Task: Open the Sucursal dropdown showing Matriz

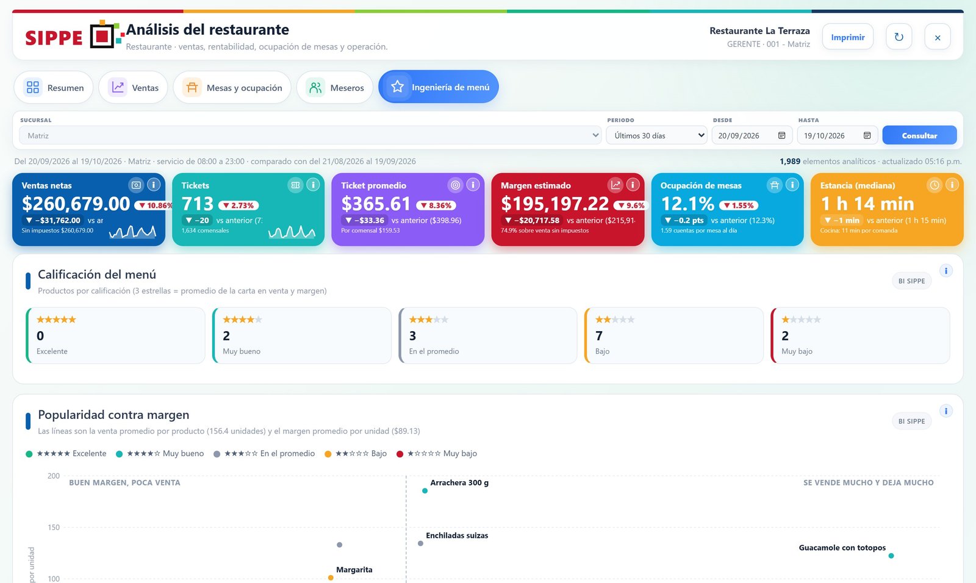Action: 310,135
